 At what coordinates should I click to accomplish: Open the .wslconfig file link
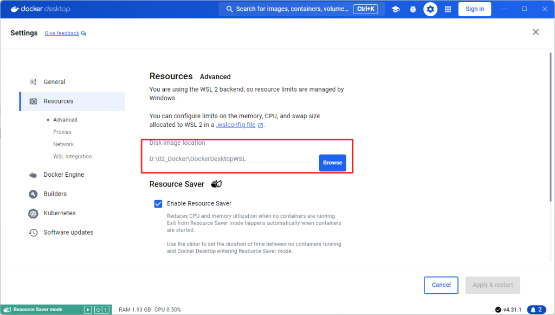[x=236, y=125]
